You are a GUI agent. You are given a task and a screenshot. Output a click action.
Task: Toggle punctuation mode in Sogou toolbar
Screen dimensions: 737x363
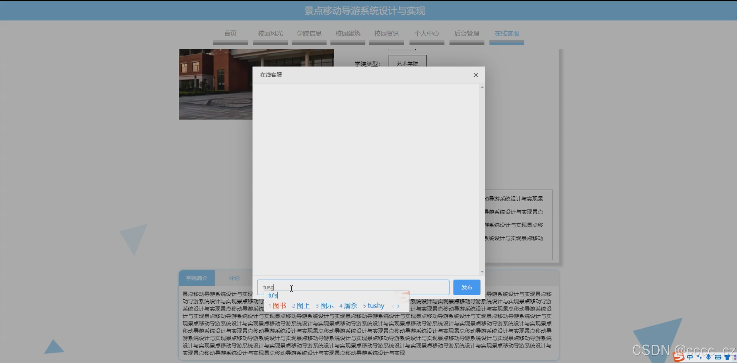click(699, 357)
